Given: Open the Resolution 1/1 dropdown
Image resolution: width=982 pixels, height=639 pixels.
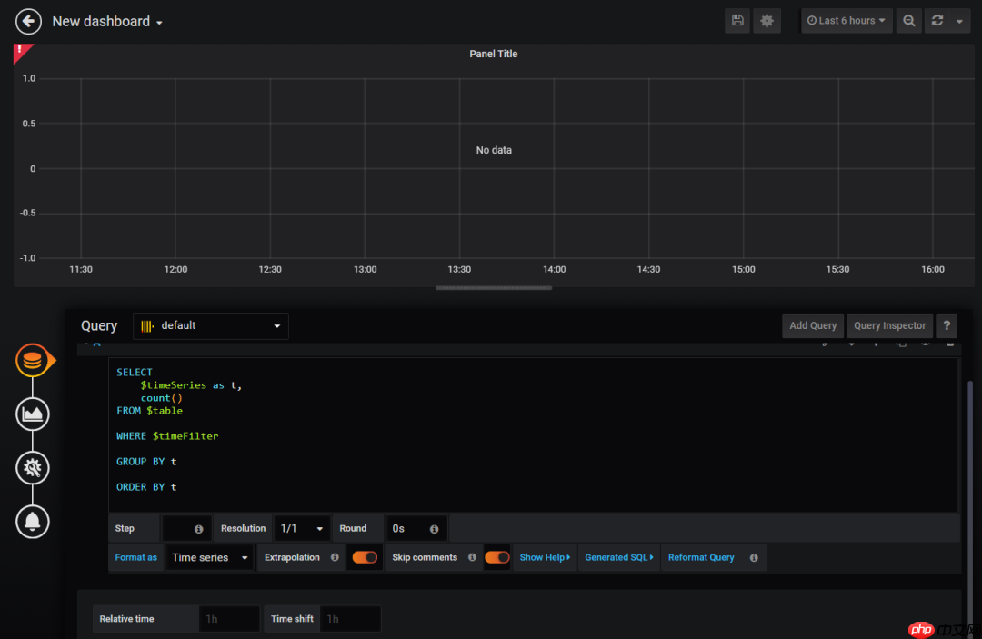Looking at the screenshot, I should pyautogui.click(x=302, y=527).
